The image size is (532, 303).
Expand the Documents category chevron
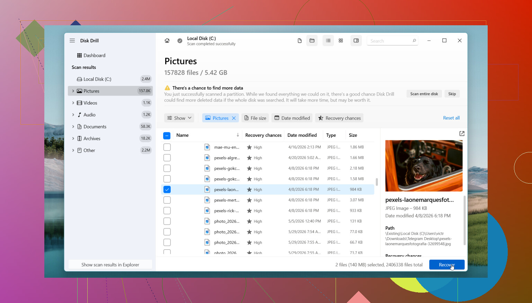click(x=73, y=127)
